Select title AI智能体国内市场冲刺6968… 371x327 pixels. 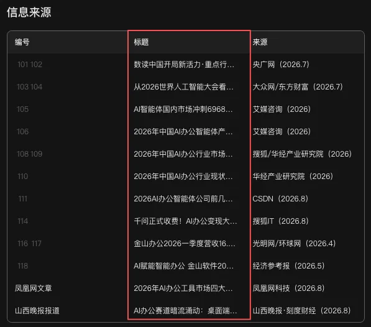[x=183, y=109]
